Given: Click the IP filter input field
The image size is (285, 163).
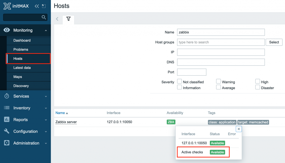Looking at the screenshot, I should click(221, 52).
